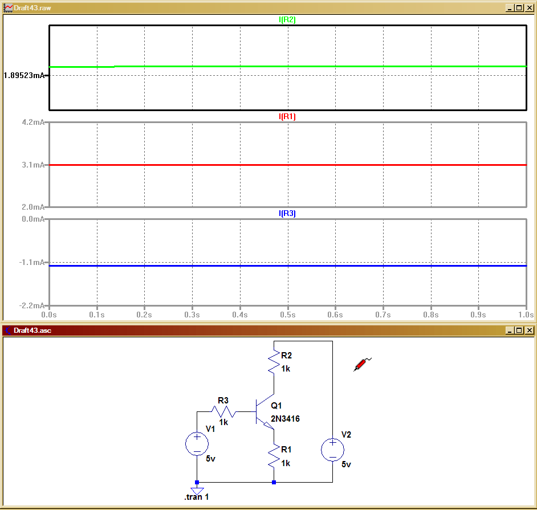Minimize the Draft43.asc window

tap(510, 331)
